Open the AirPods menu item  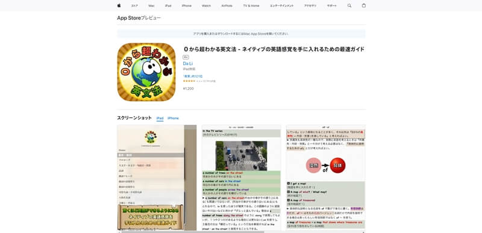(227, 6)
